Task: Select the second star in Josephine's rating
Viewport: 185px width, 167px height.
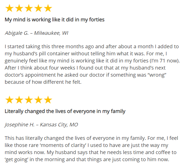Action: tap(19, 100)
